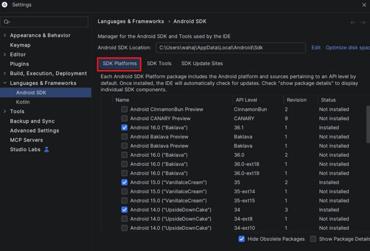Click the Android Studio logo icon
This screenshot has height=251, width=370.
coord(5,5)
